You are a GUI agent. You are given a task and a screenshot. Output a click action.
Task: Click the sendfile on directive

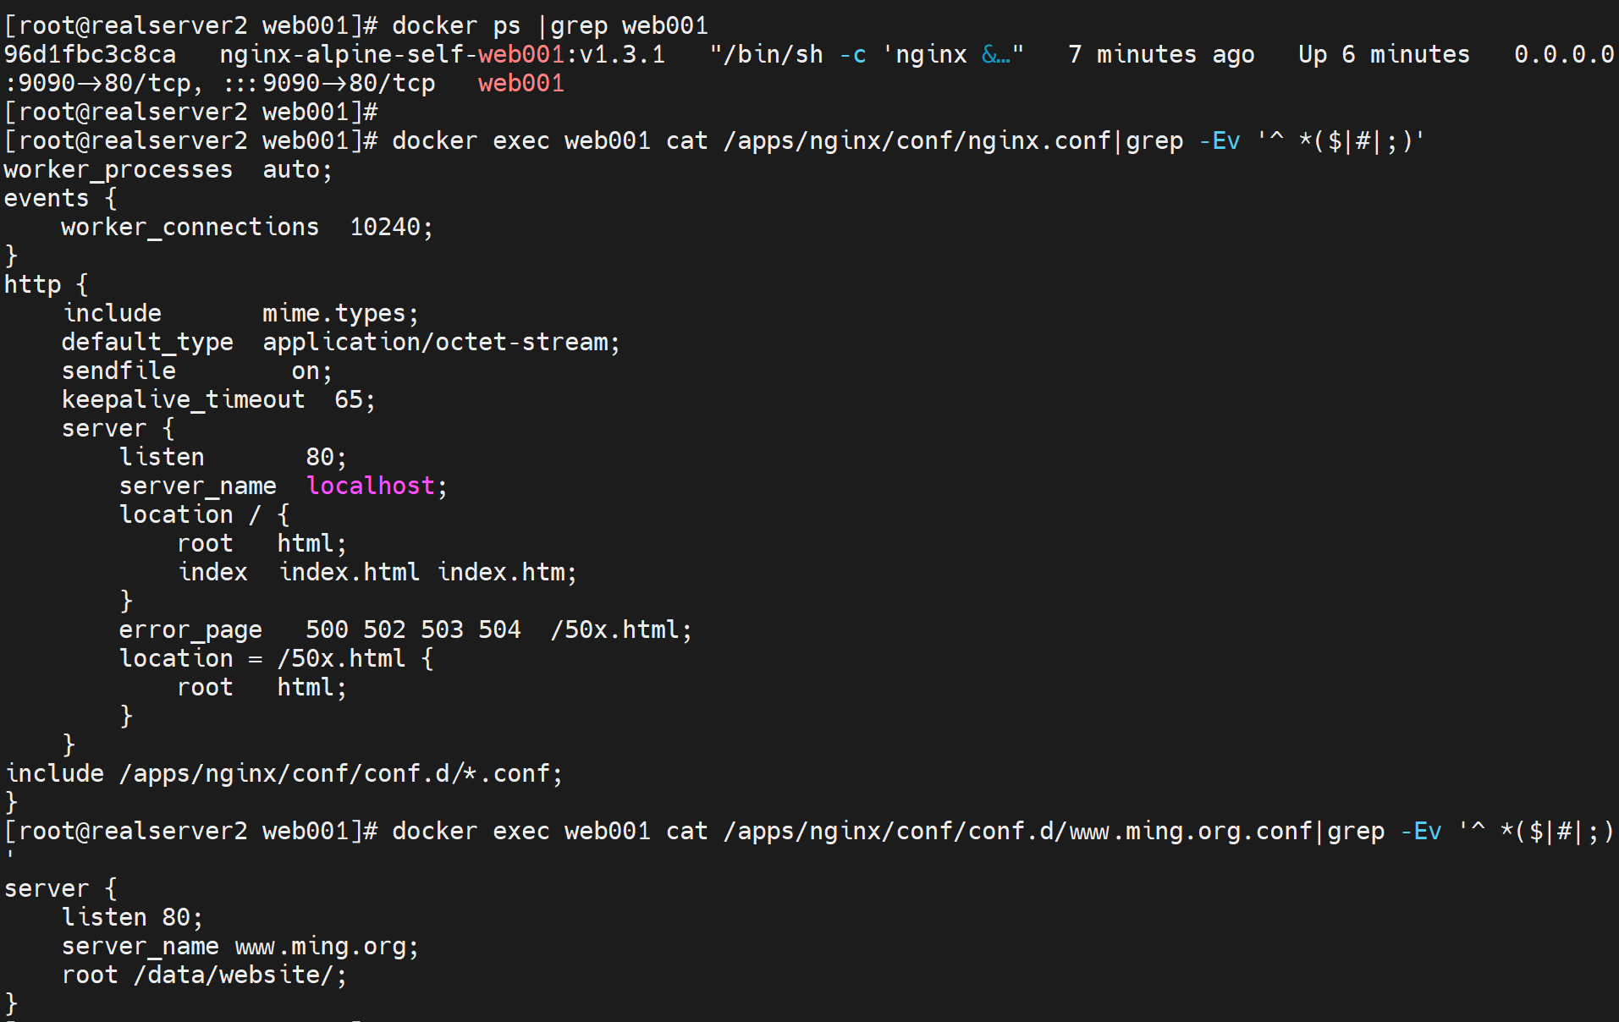coord(196,371)
